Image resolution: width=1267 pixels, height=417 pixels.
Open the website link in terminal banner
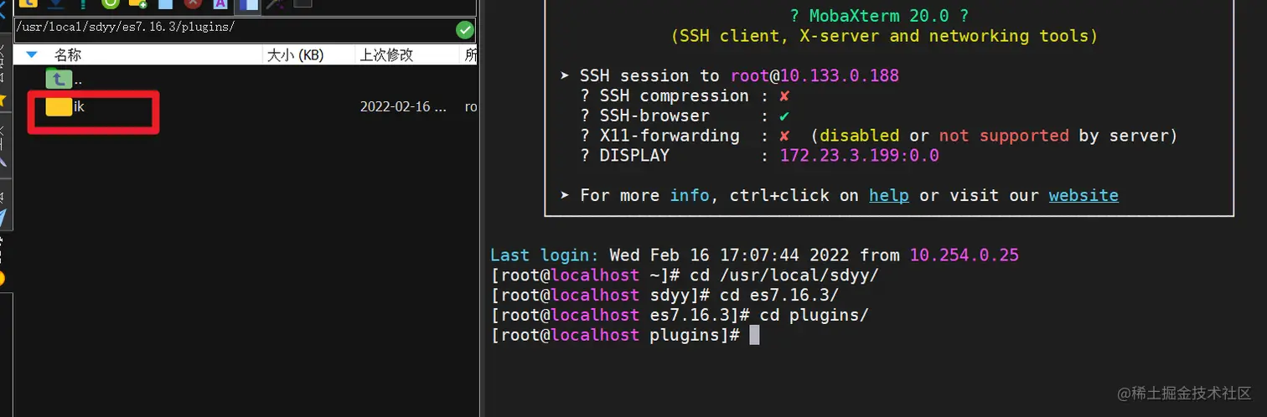point(1083,195)
